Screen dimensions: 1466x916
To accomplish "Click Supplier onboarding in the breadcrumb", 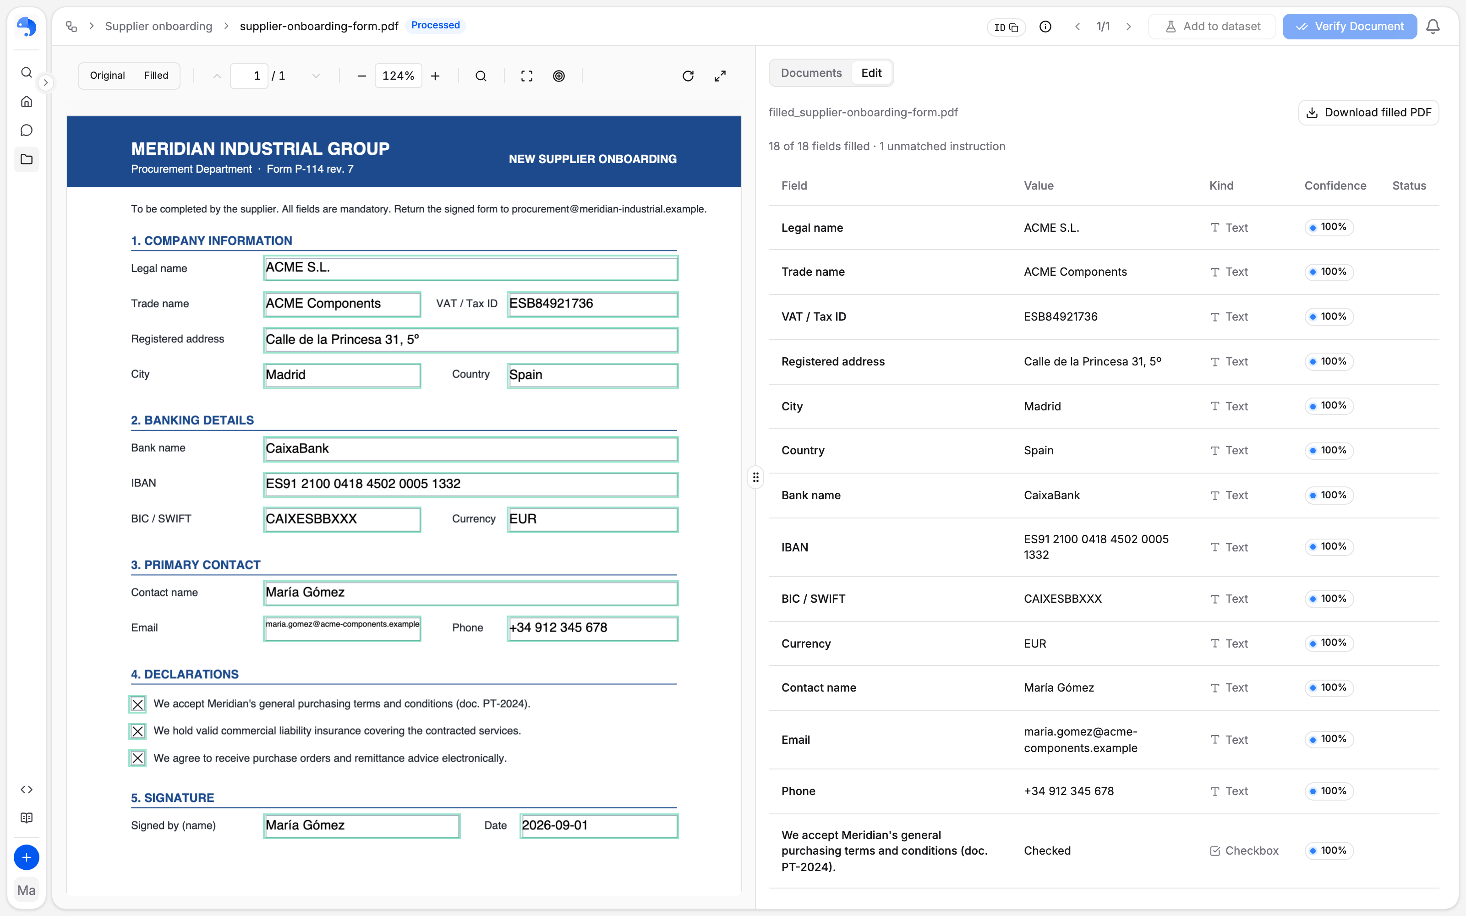I will pos(159,26).
